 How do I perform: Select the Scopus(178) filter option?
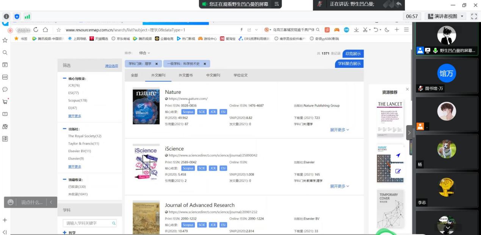[x=78, y=101]
